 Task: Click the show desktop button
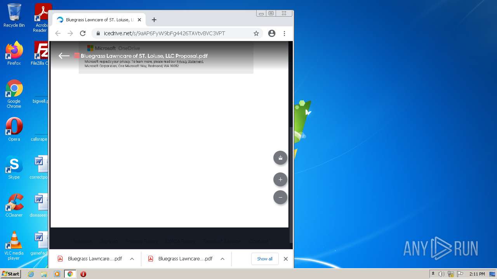tap(493, 274)
